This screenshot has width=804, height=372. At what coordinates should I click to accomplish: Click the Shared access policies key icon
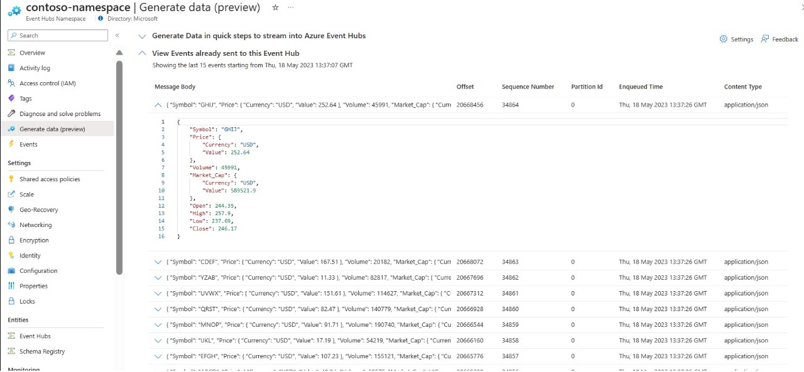11,179
